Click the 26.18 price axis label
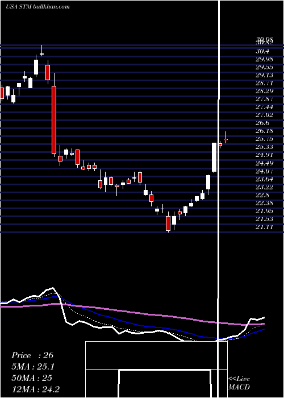Viewport: 284px width, 398px height. pyautogui.click(x=265, y=131)
